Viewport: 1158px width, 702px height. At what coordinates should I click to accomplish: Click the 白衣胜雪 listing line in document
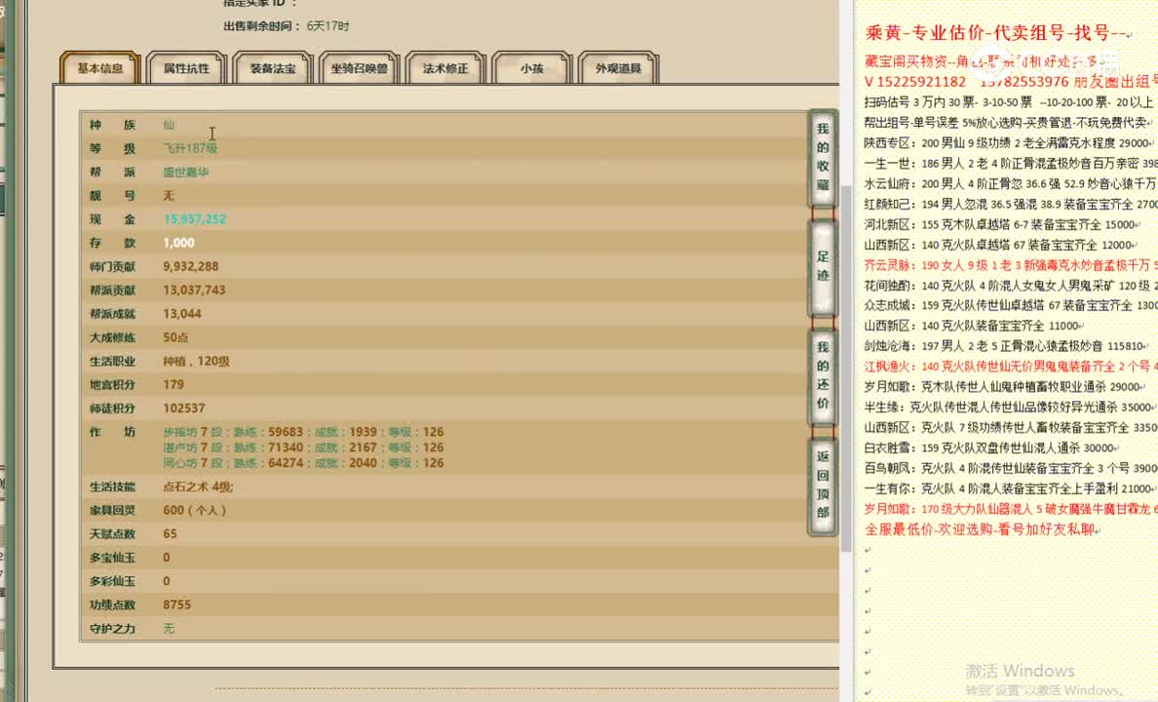click(x=992, y=448)
